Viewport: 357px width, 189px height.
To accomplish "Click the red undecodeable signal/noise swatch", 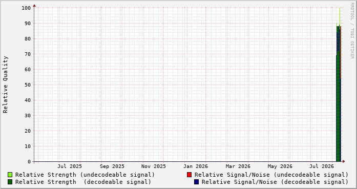I will (189, 175).
